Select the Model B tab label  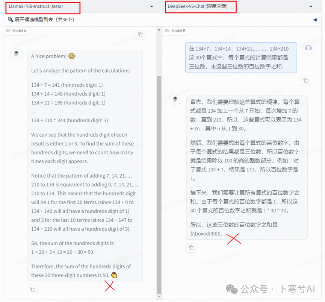pos(178,31)
